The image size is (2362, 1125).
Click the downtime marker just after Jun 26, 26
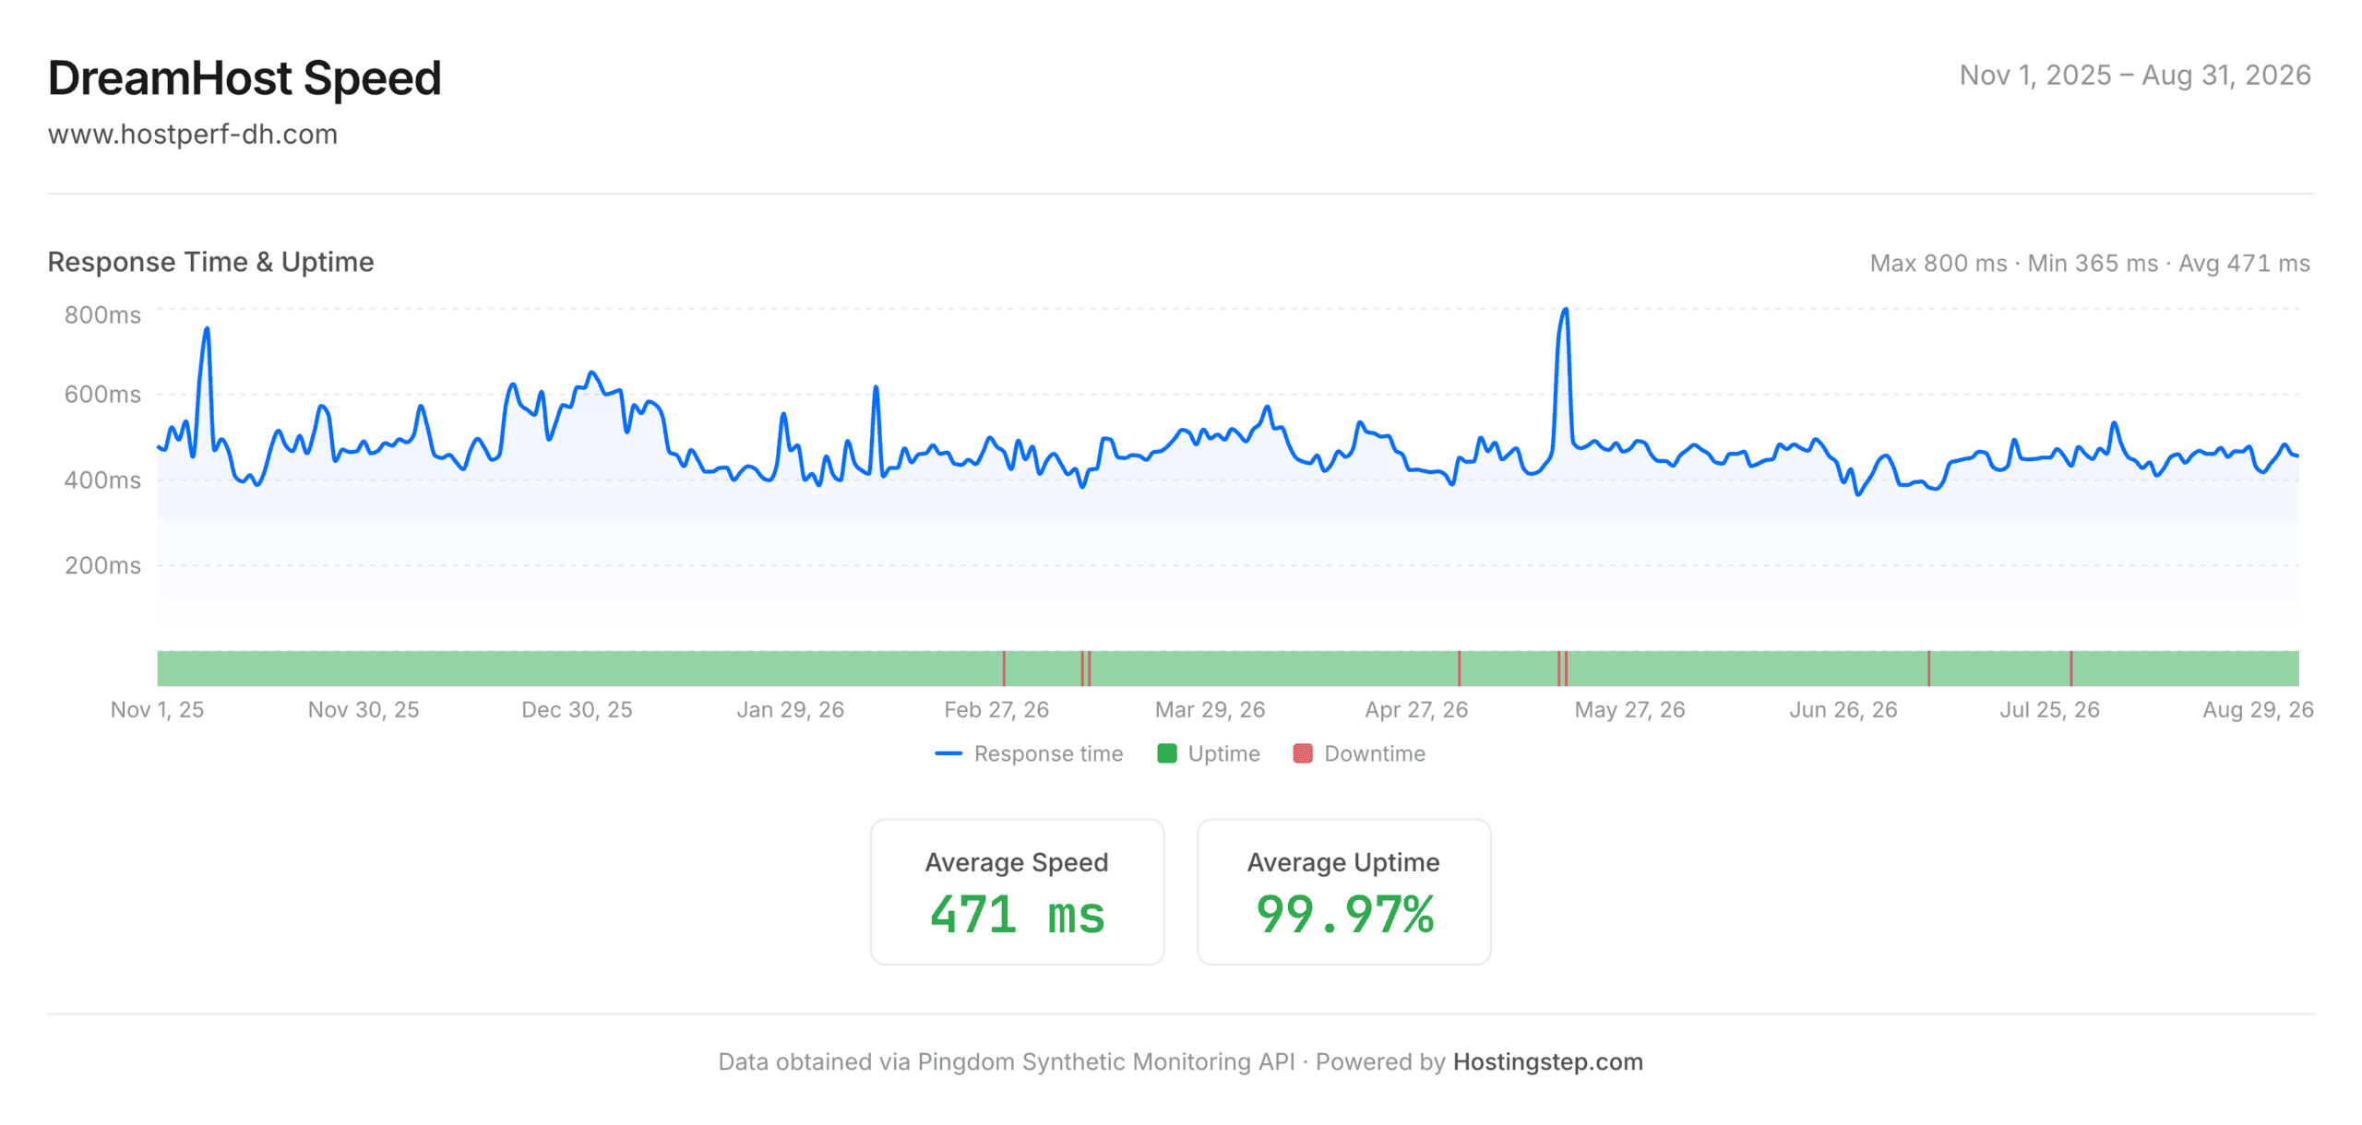pyautogui.click(x=1928, y=669)
